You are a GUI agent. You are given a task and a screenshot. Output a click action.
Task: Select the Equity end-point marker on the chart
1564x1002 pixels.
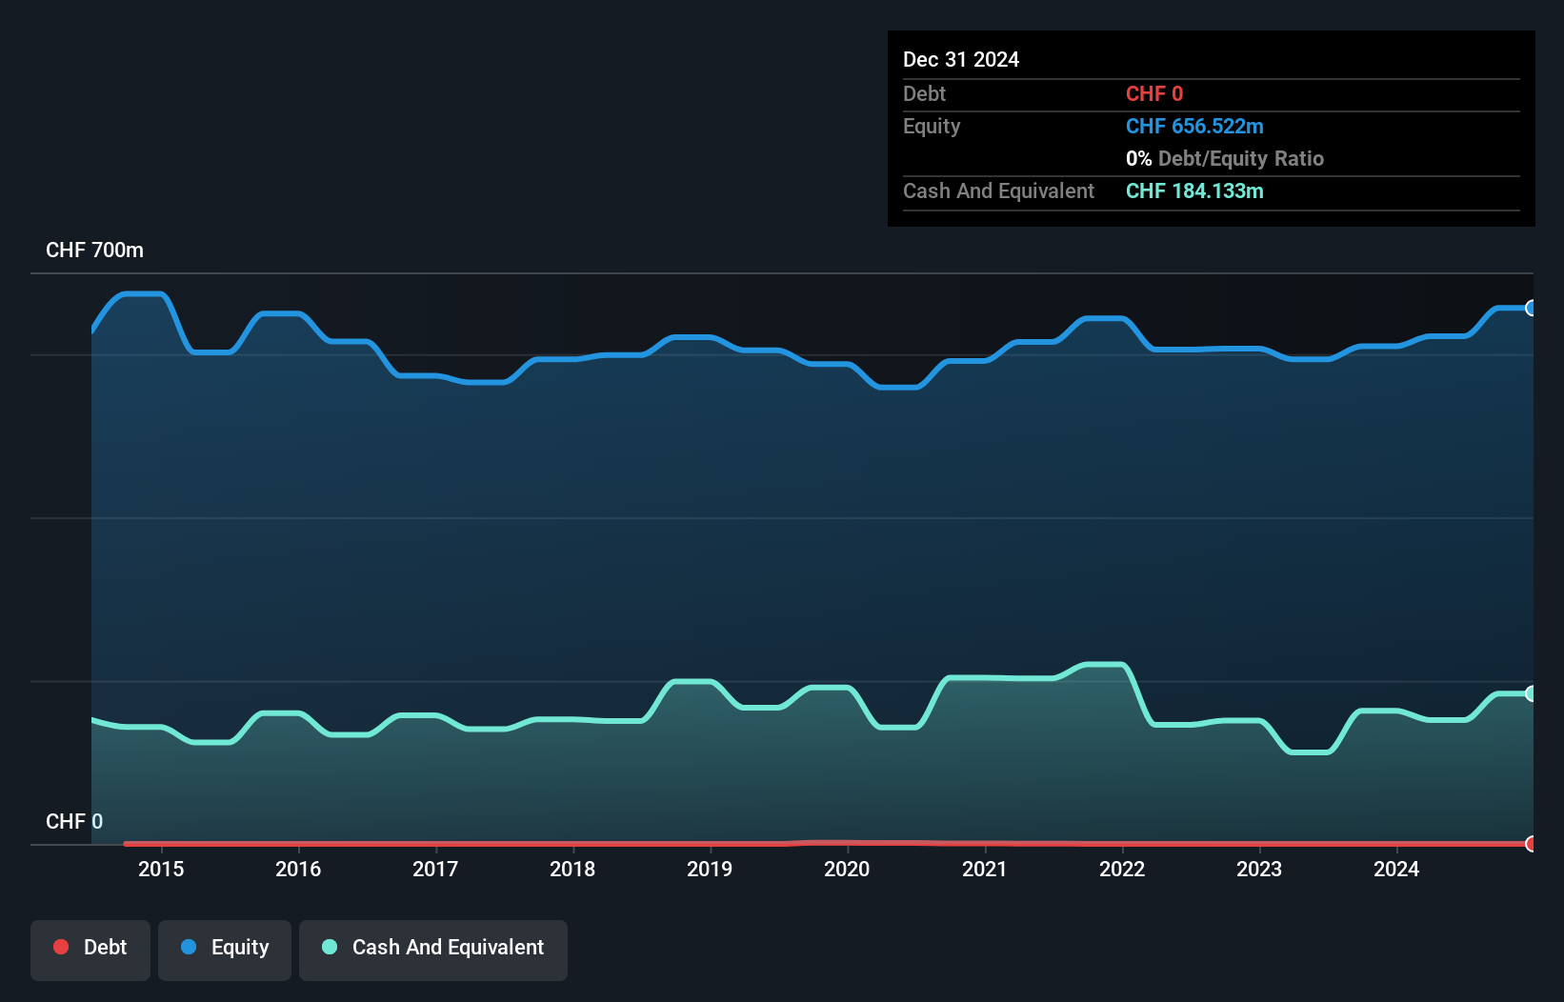[1531, 308]
